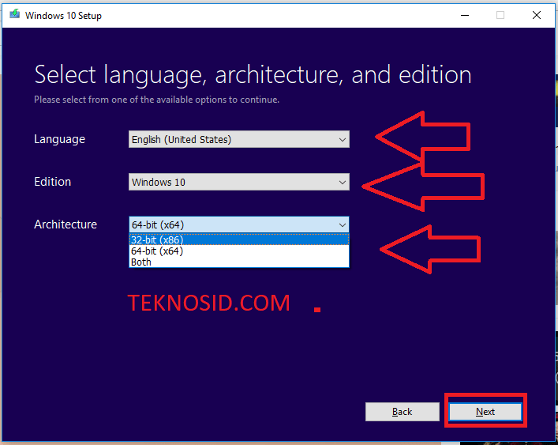The image size is (558, 445).
Task: Close the Windows 10 Setup window
Action: pos(537,15)
